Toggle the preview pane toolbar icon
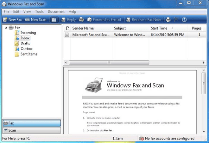 54,20
